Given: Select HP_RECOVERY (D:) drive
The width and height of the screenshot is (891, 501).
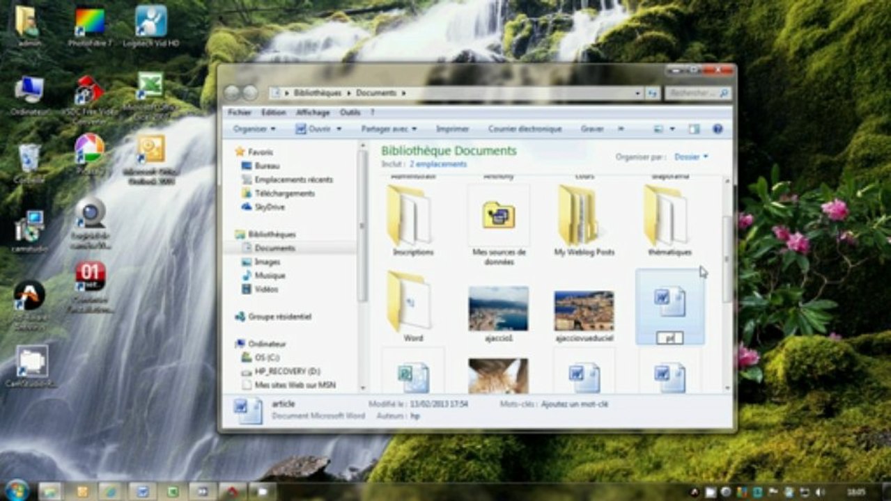Looking at the screenshot, I should tap(281, 371).
